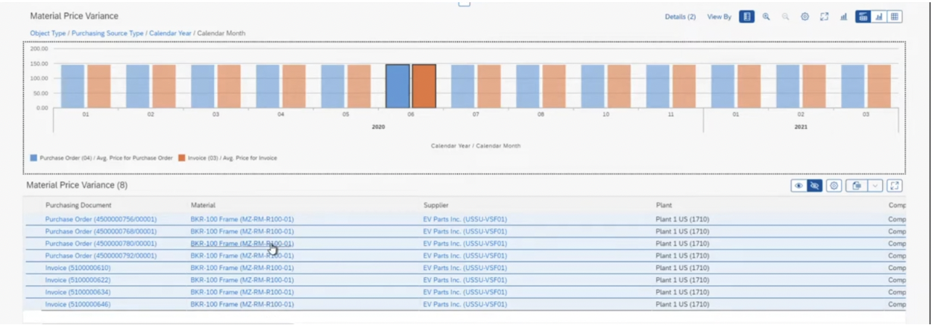Open the Details (2) link

(680, 16)
